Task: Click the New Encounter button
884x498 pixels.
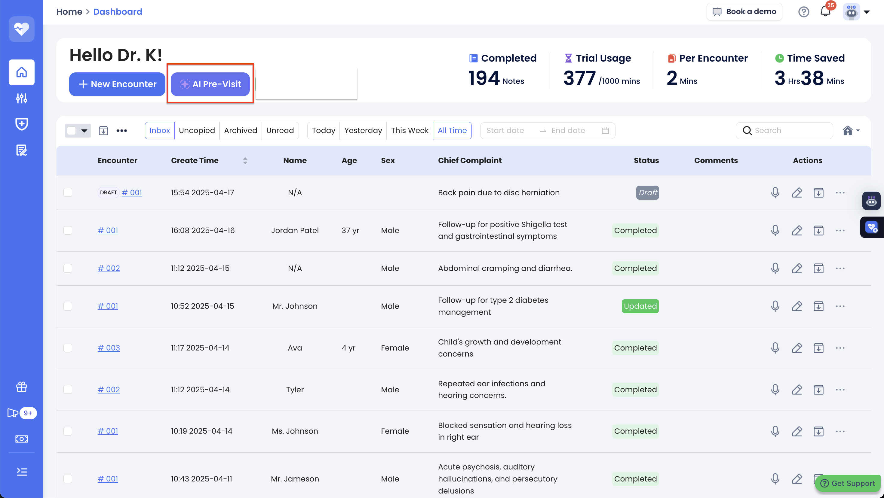Action: (117, 84)
